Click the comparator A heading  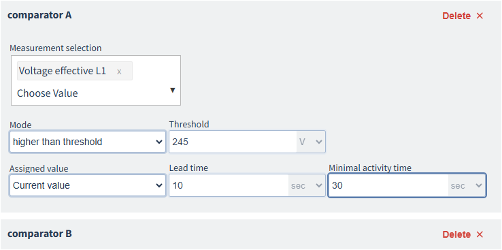tap(39, 15)
